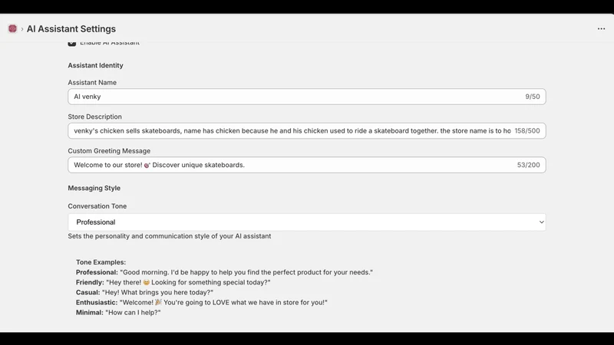
Task: Click the 9/50 character counter
Action: point(532,97)
